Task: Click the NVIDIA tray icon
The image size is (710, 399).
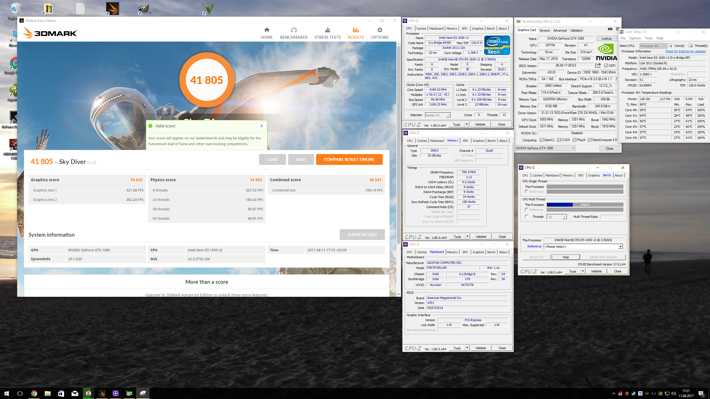Action: pyautogui.click(x=660, y=393)
